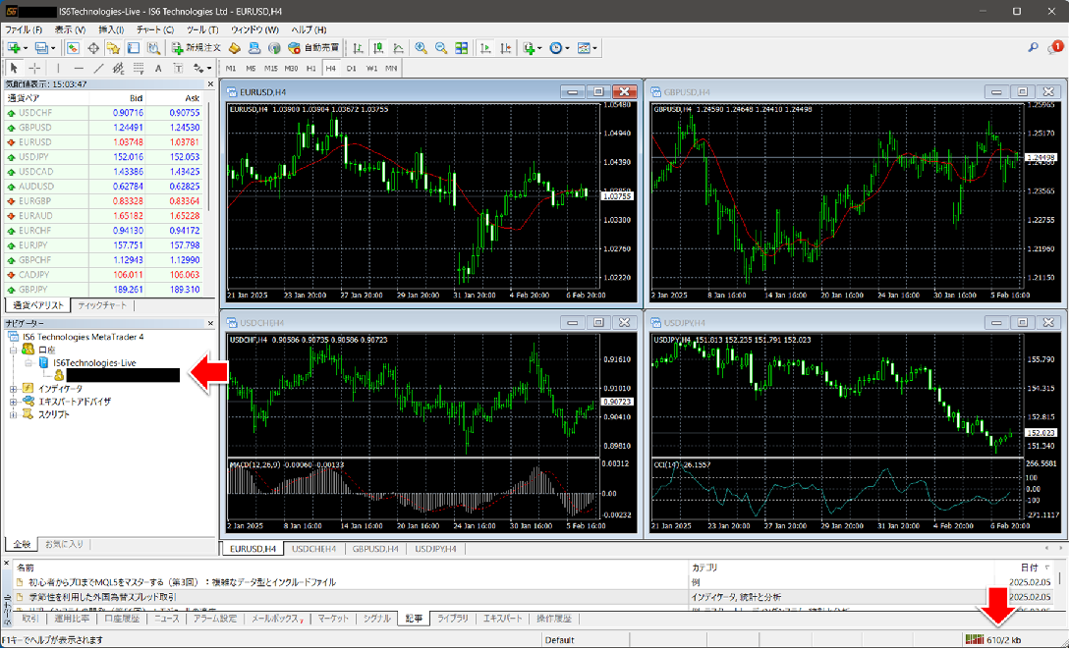Switch timeframe to M30
Viewport: 1069px width, 649px height.
click(291, 68)
